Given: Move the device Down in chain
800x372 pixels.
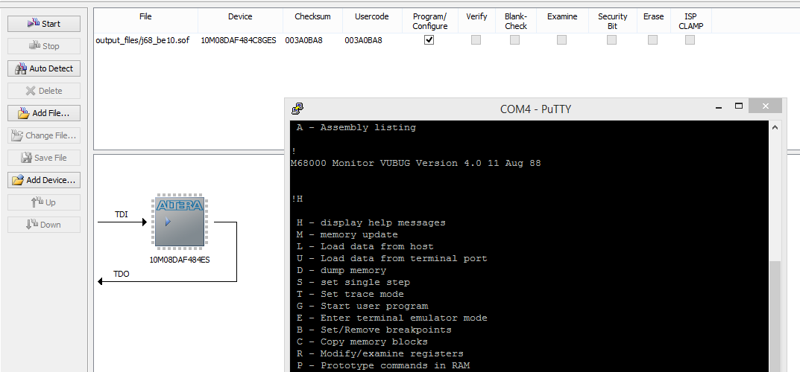Looking at the screenshot, I should point(44,225).
